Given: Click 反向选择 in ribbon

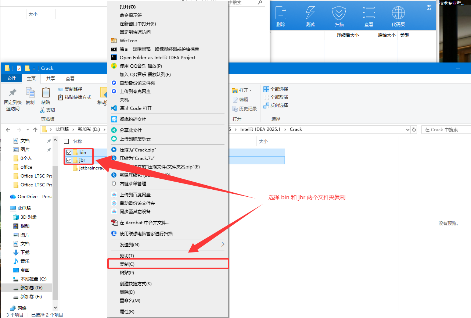Looking at the screenshot, I should [x=276, y=105].
